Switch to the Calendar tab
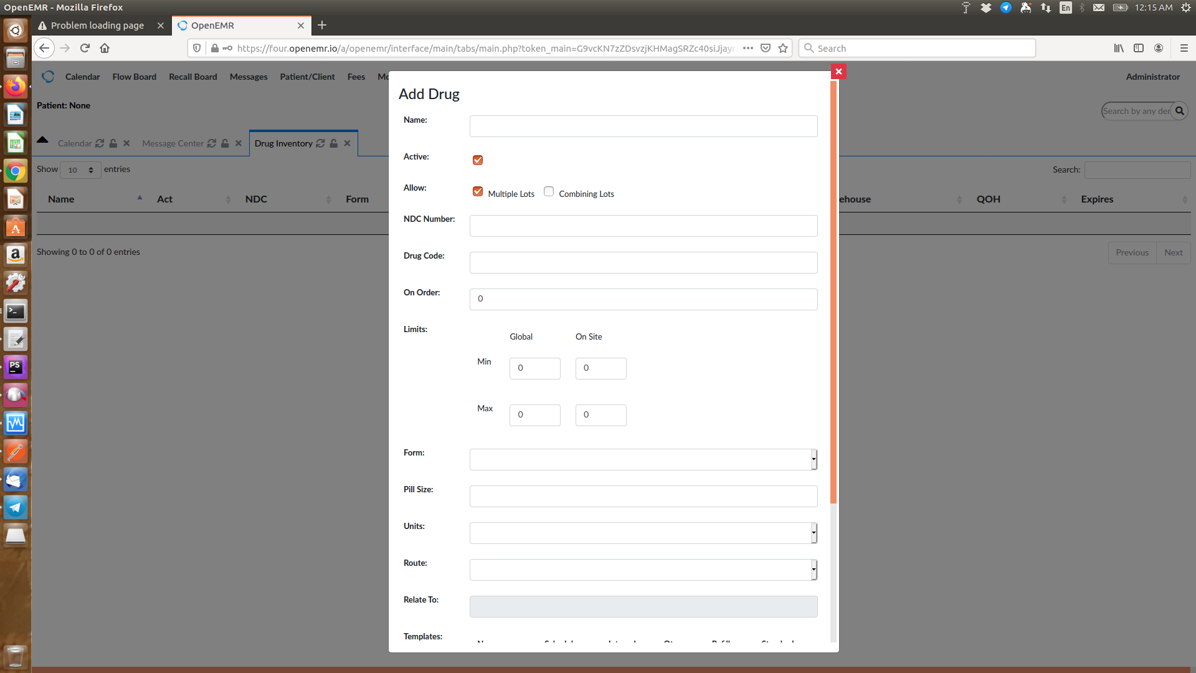Screen dimensions: 1196x673 point(75,143)
